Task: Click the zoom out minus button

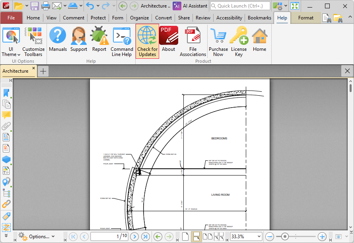Action: click(270, 237)
